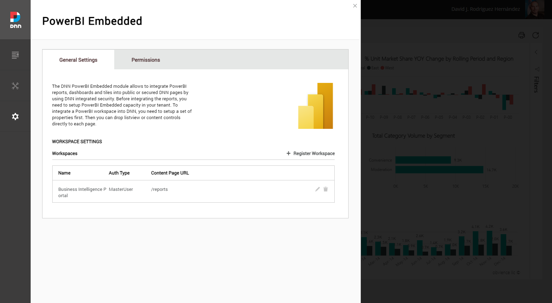552x303 pixels.
Task: Click the refresh icon in the report page
Action: point(536,35)
